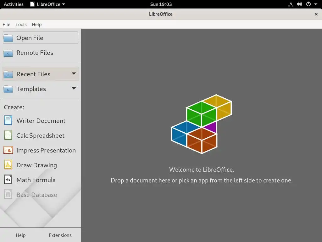Click the Help button at sidebar bottom
The width and height of the screenshot is (322, 242).
point(21,235)
